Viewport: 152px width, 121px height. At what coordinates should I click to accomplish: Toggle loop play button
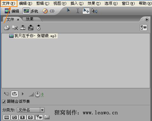point(15,94)
